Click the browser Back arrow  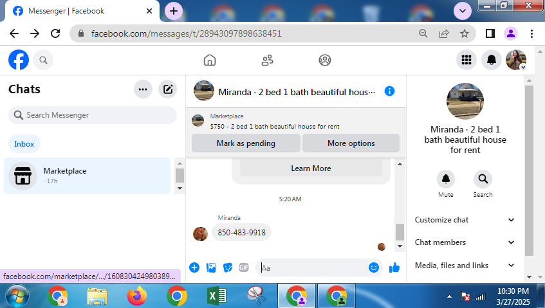tap(14, 33)
